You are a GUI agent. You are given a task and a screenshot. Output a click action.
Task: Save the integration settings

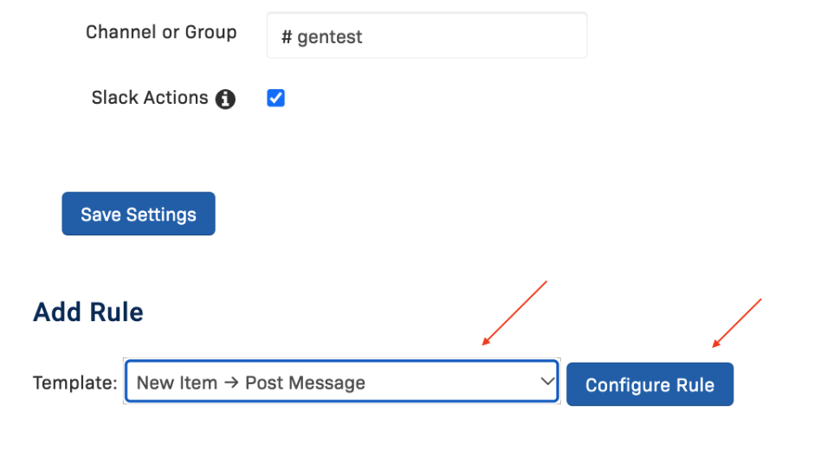139,214
